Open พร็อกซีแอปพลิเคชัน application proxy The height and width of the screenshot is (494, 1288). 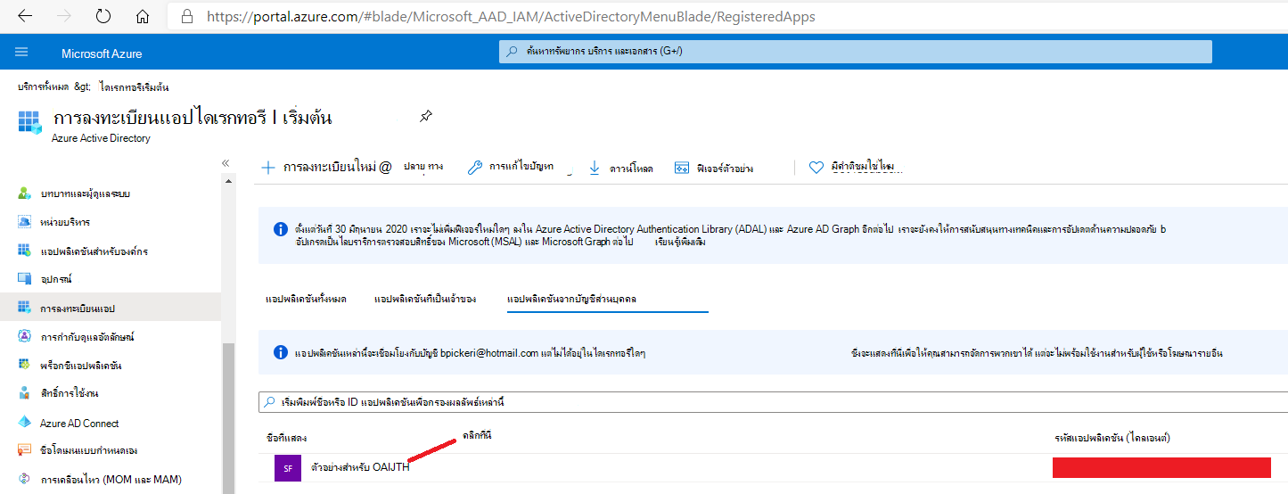(81, 366)
